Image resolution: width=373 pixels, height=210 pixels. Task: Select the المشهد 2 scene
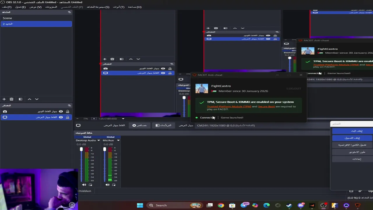36,24
